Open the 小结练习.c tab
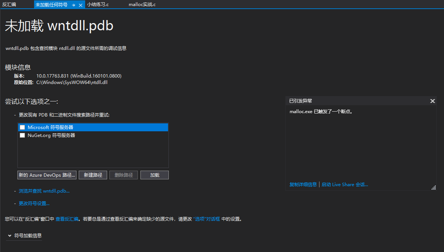Image resolution: width=444 pixels, height=252 pixels. pos(98,5)
